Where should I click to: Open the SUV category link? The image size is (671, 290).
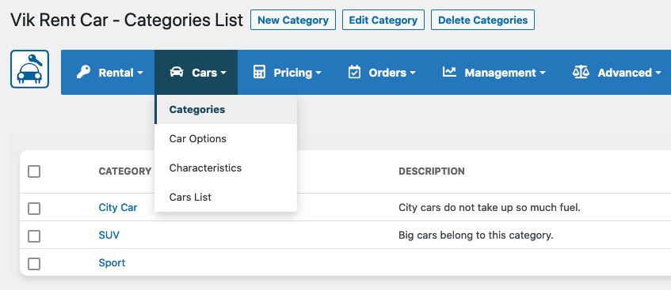click(109, 235)
